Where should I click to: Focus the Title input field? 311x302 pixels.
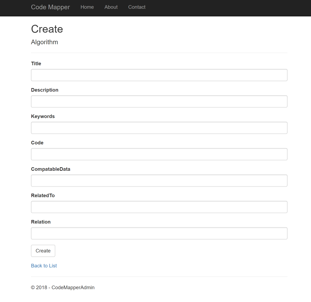point(159,75)
